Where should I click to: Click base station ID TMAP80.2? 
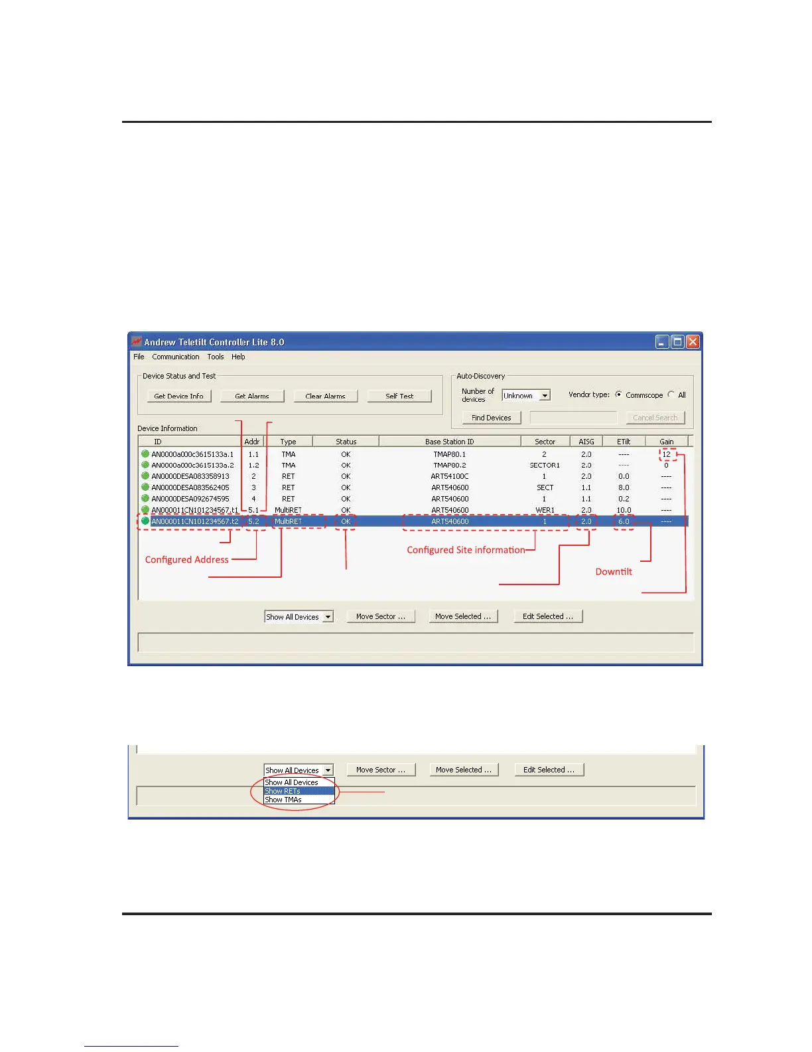450,465
